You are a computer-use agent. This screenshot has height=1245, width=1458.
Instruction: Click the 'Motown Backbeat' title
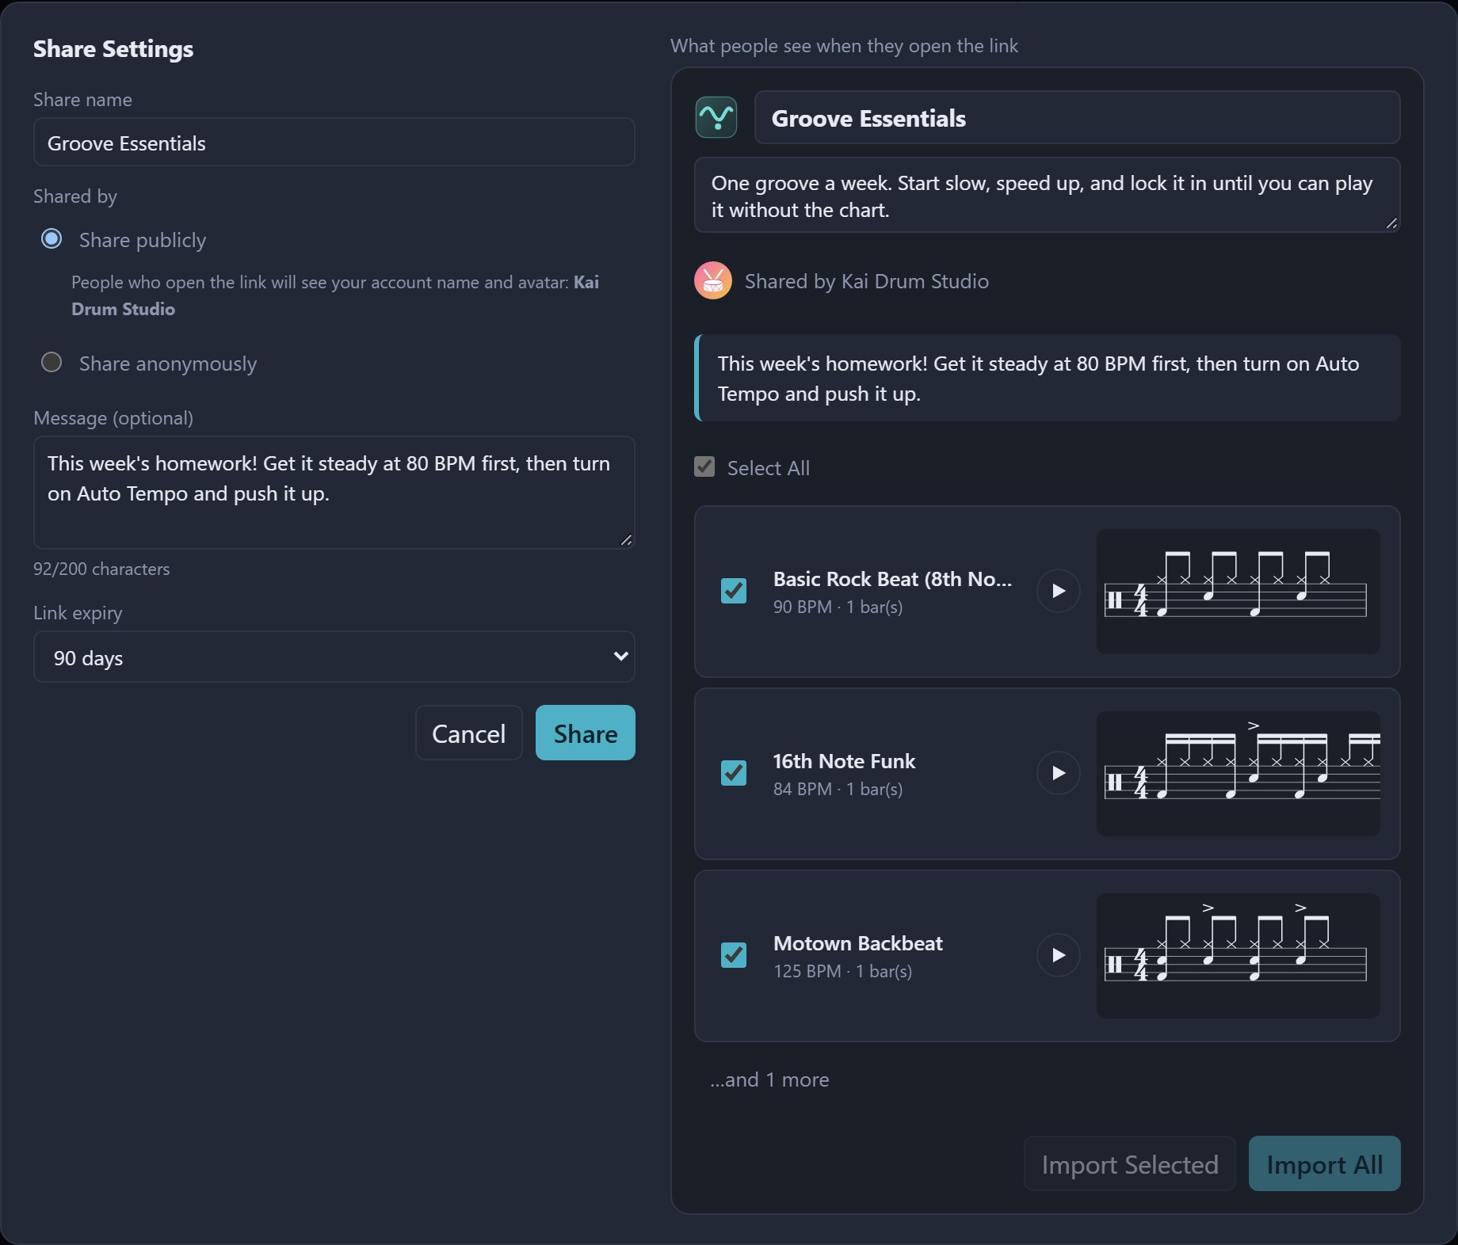point(857,943)
